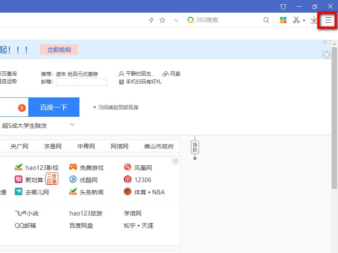Open the browser hamburger main menu
The height and width of the screenshot is (253, 338).
coord(327,20)
